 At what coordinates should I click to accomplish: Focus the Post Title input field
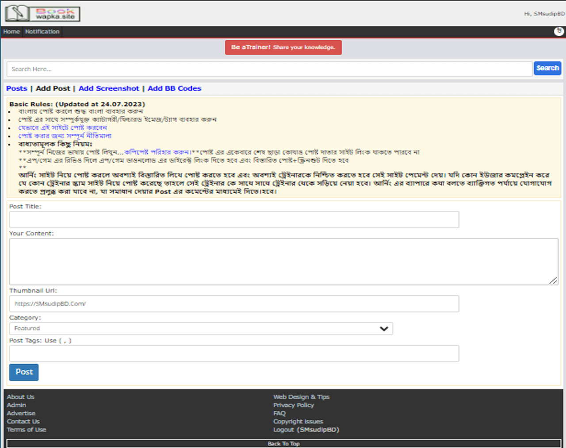click(x=234, y=220)
